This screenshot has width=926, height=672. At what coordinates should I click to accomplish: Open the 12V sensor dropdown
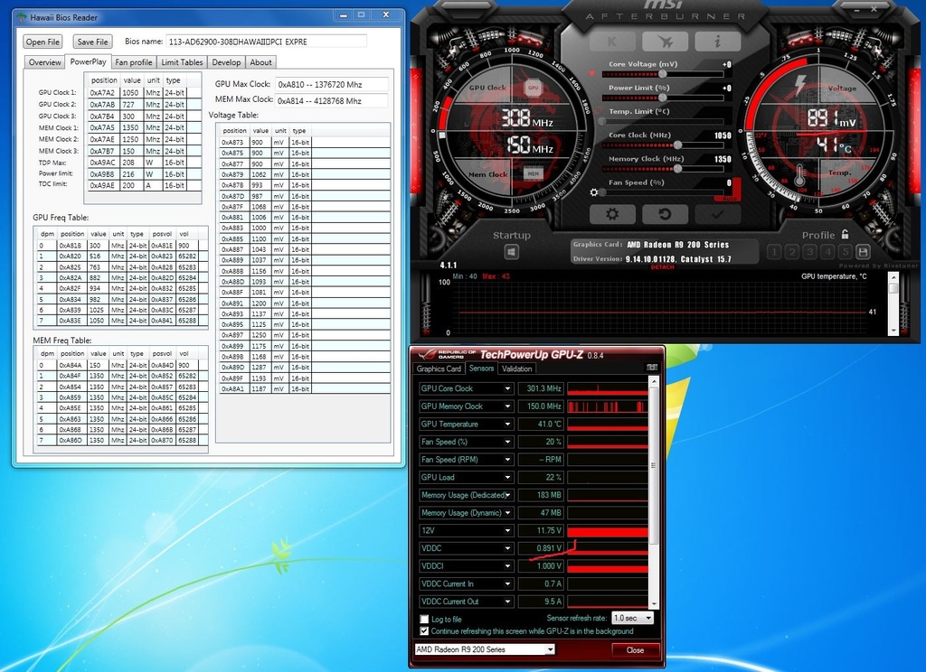(507, 530)
